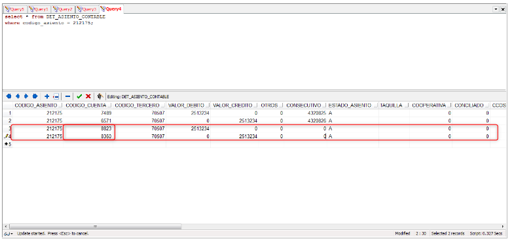
Task: Click the horizontal scrollbar left arrow
Action: (x=6, y=227)
